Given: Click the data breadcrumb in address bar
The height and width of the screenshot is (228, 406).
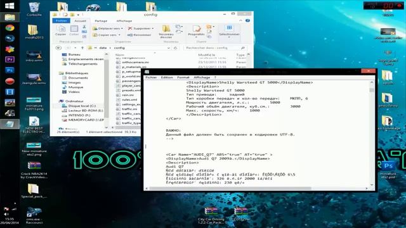Looking at the screenshot, I should click(103, 48).
